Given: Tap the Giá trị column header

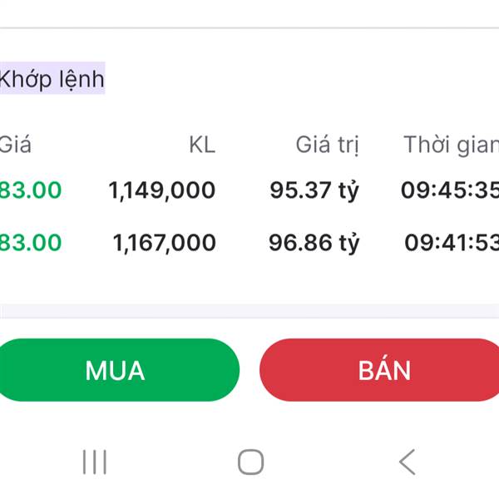Looking at the screenshot, I should pos(328,145).
